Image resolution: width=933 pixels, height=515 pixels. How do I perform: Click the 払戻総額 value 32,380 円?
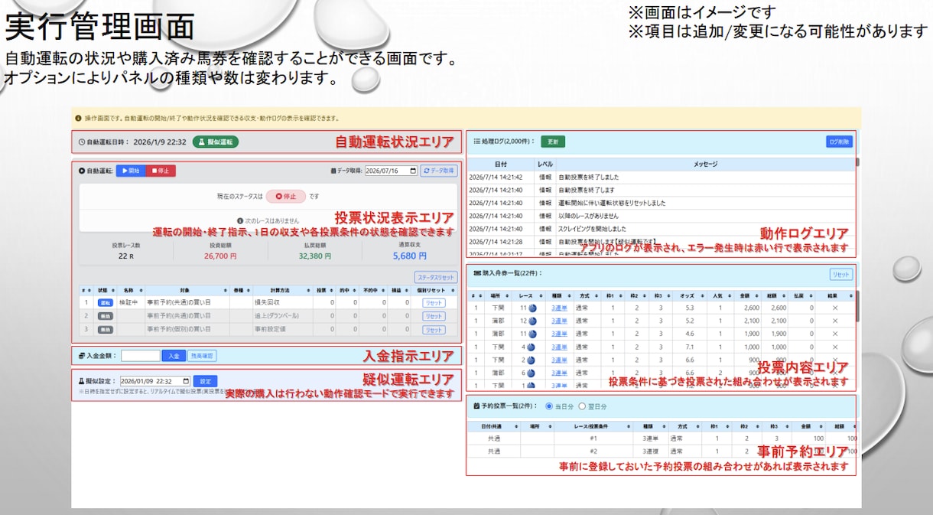(315, 256)
